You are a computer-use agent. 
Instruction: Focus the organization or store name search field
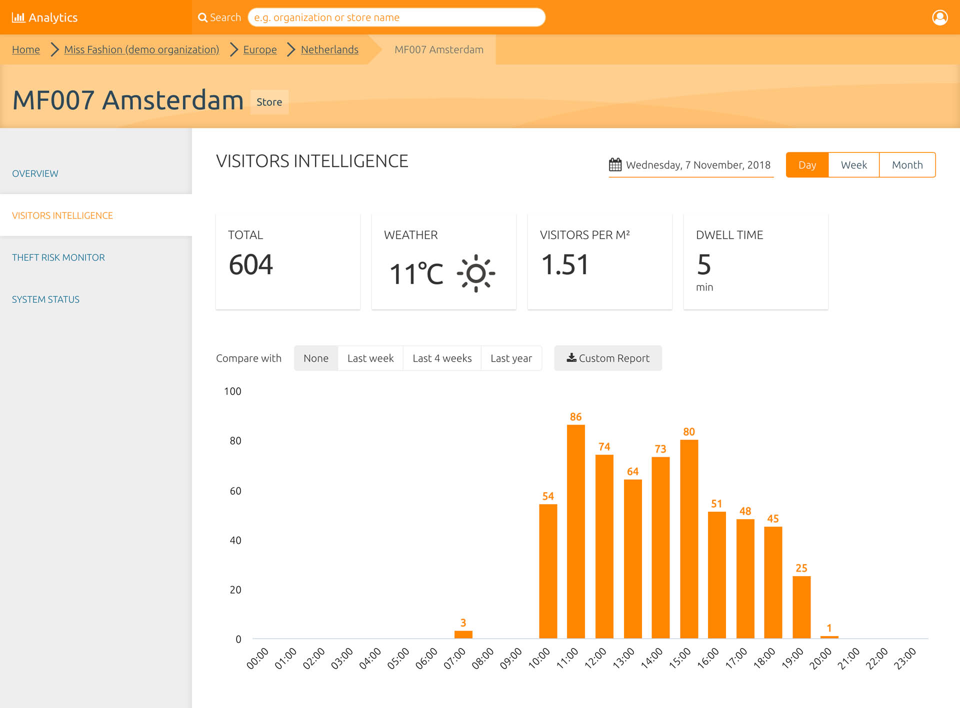pyautogui.click(x=396, y=17)
